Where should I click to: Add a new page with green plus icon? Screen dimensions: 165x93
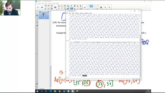46,9
